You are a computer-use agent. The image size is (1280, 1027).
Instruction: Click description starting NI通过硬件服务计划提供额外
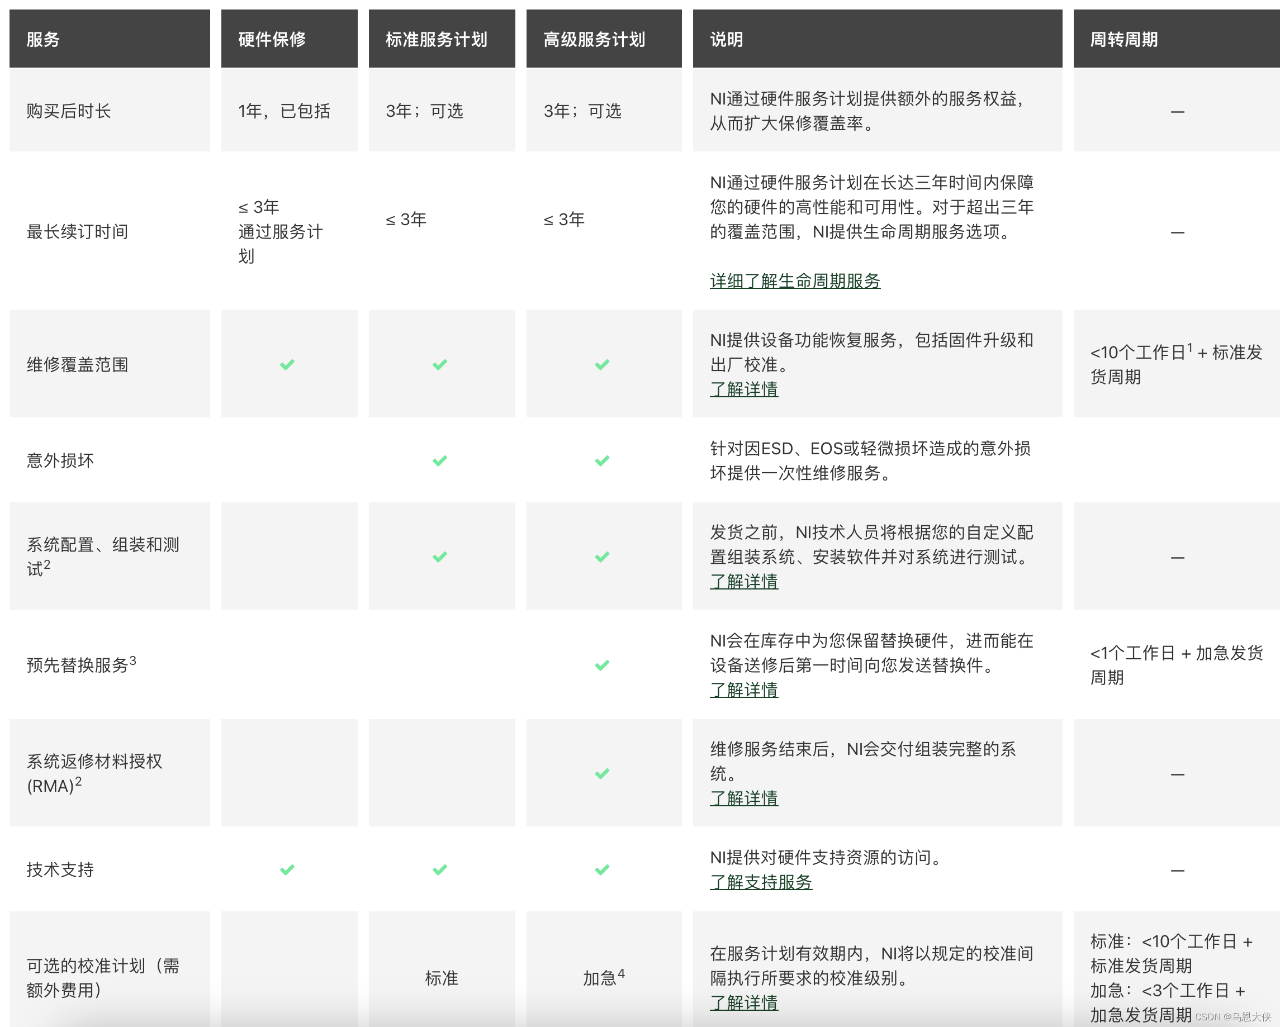click(869, 111)
